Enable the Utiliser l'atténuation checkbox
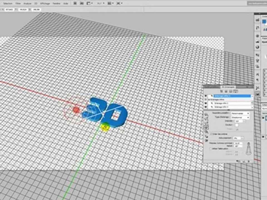This screenshot has width=267, height=200. pyautogui.click(x=211, y=149)
